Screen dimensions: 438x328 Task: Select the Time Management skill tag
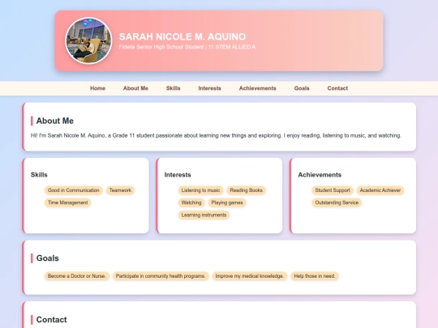click(67, 202)
